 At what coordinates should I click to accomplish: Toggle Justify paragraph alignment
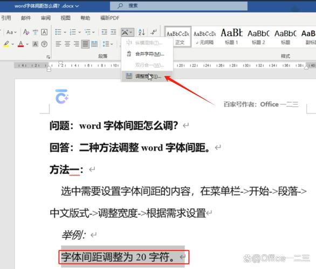tap(85, 44)
